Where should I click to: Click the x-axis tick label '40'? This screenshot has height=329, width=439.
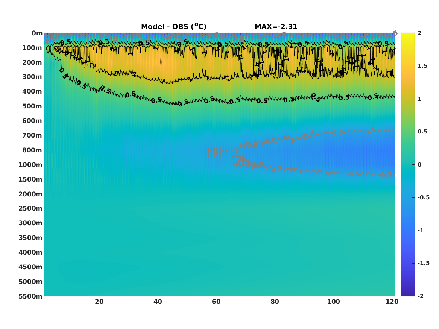pyautogui.click(x=158, y=302)
